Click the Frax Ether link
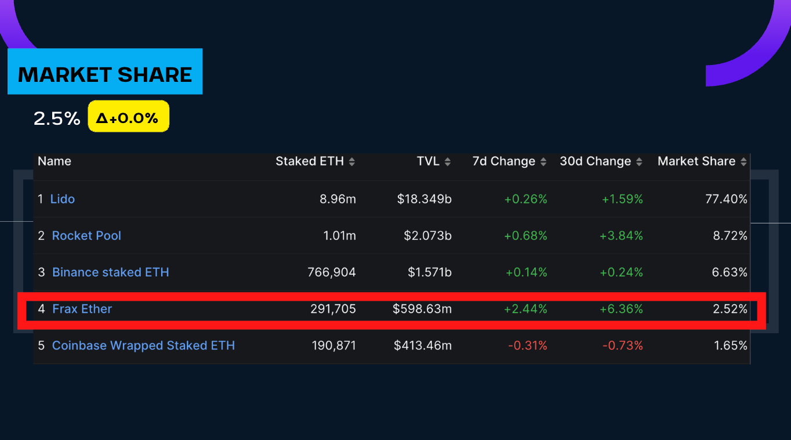Image resolution: width=791 pixels, height=440 pixels. coord(82,309)
